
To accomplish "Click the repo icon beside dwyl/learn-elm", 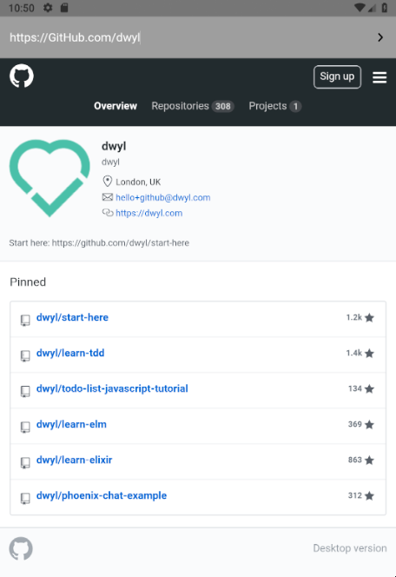I will tap(25, 427).
